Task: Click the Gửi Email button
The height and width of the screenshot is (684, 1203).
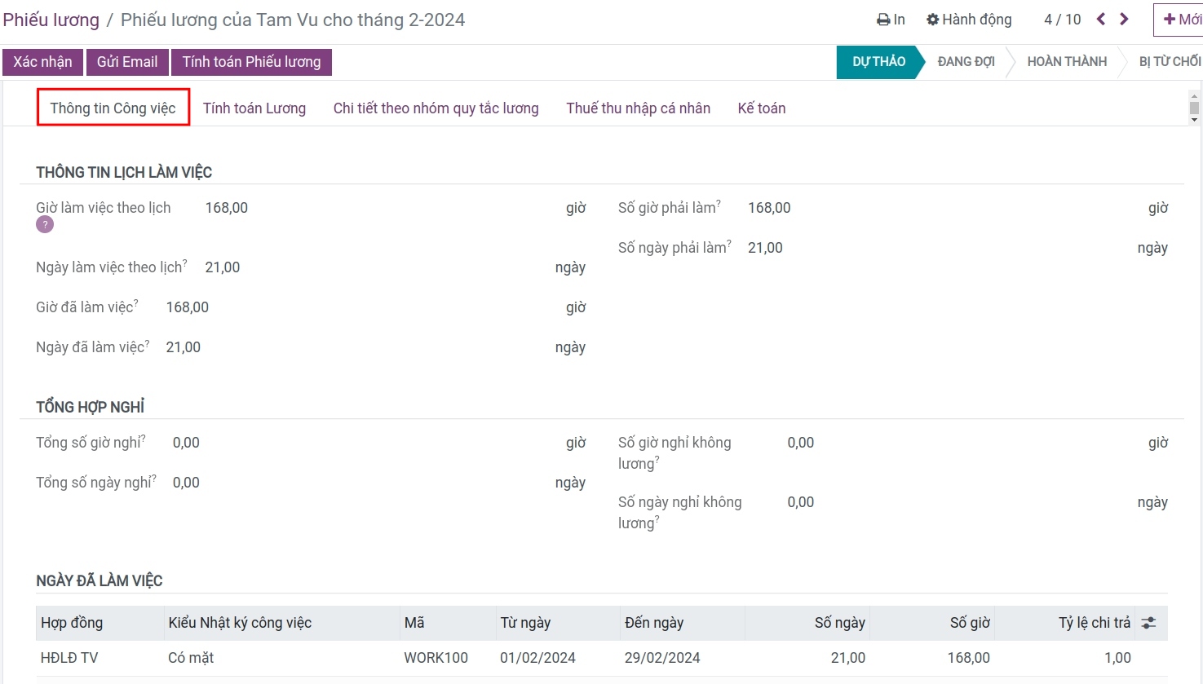Action: [127, 62]
